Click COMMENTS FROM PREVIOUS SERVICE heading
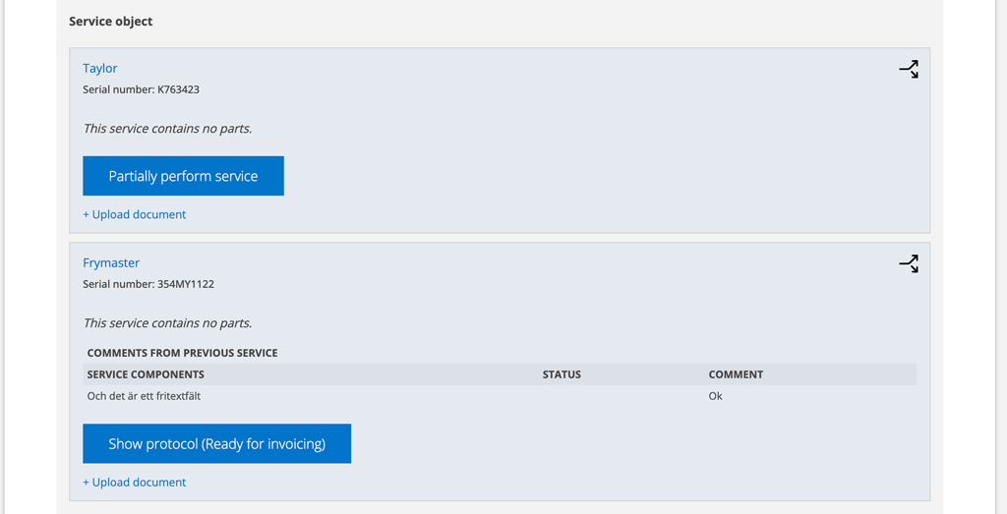Viewport: 1007px width, 514px height. pos(182,353)
